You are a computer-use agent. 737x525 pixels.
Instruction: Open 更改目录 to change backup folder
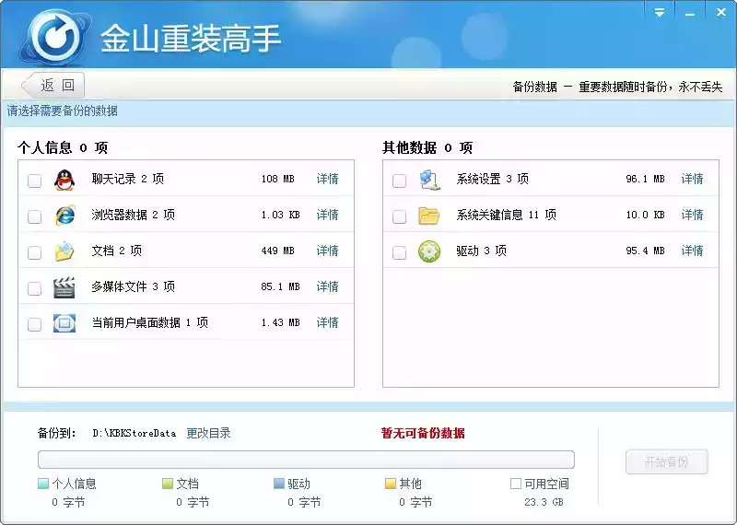click(209, 433)
